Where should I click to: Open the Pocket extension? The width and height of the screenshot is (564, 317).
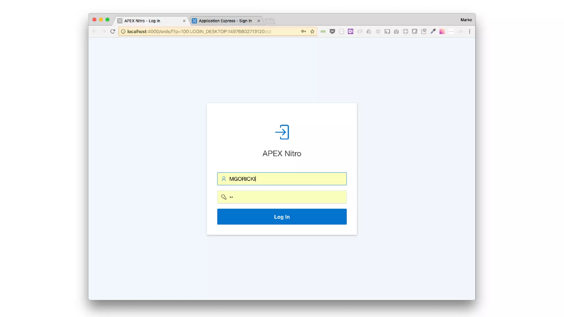pyautogui.click(x=332, y=31)
